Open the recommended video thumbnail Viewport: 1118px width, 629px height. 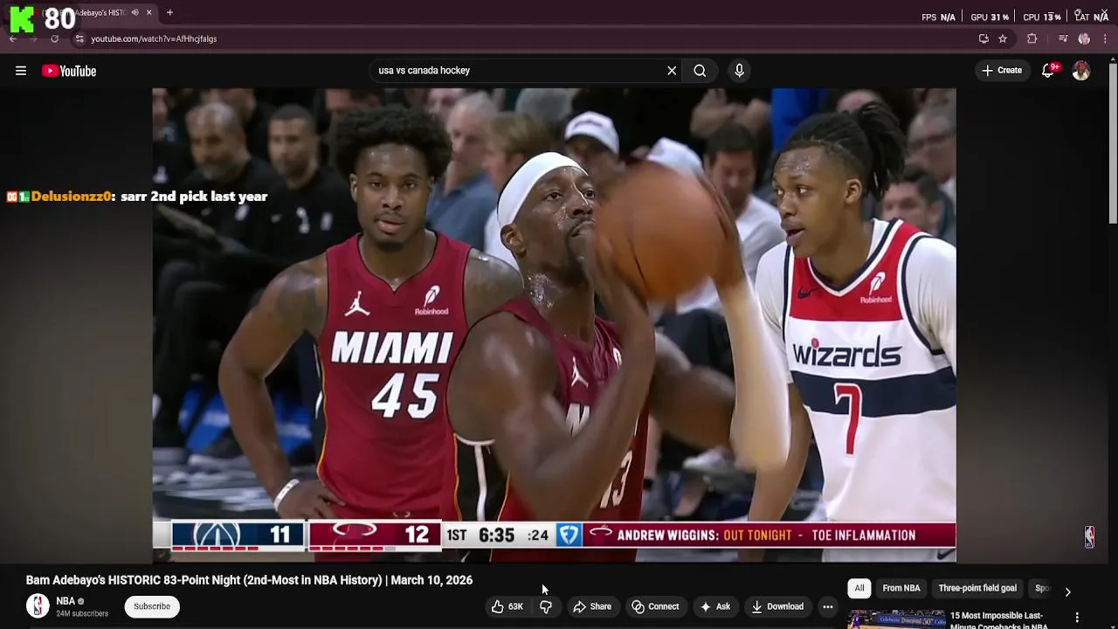896,621
